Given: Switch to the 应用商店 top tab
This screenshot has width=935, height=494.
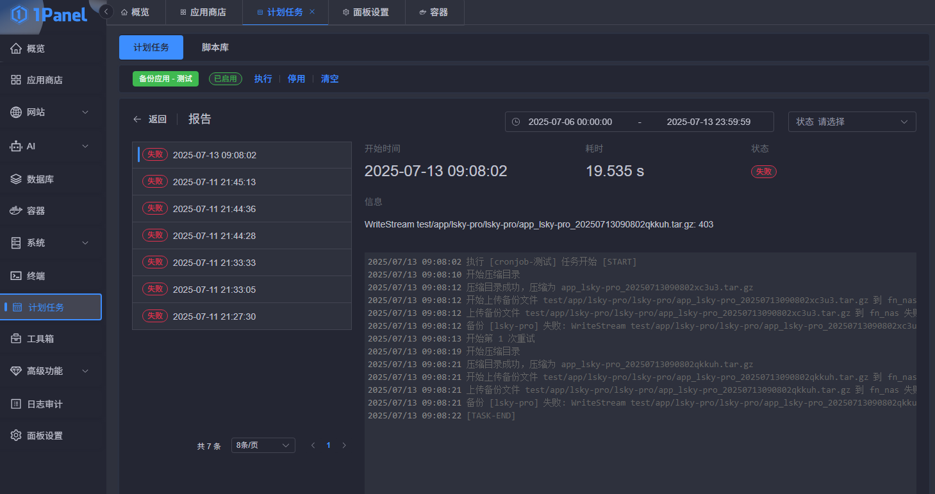Looking at the screenshot, I should point(203,12).
